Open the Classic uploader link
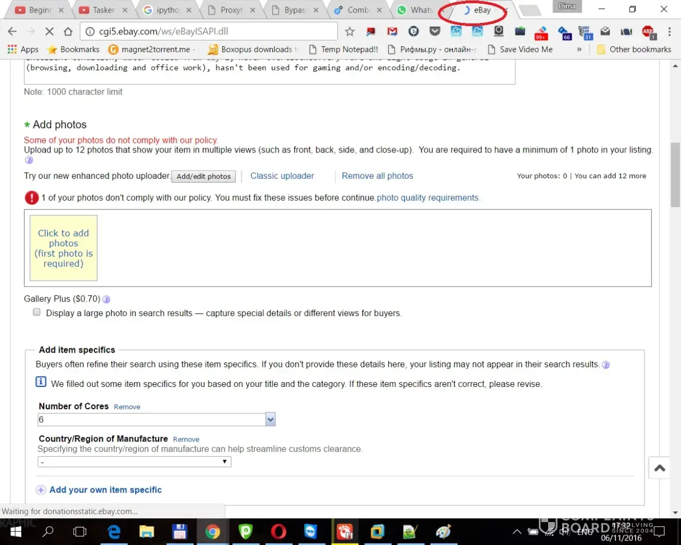 click(x=282, y=176)
